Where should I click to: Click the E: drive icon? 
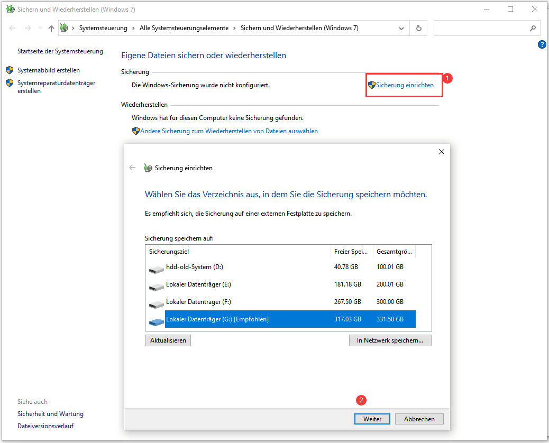tap(156, 287)
